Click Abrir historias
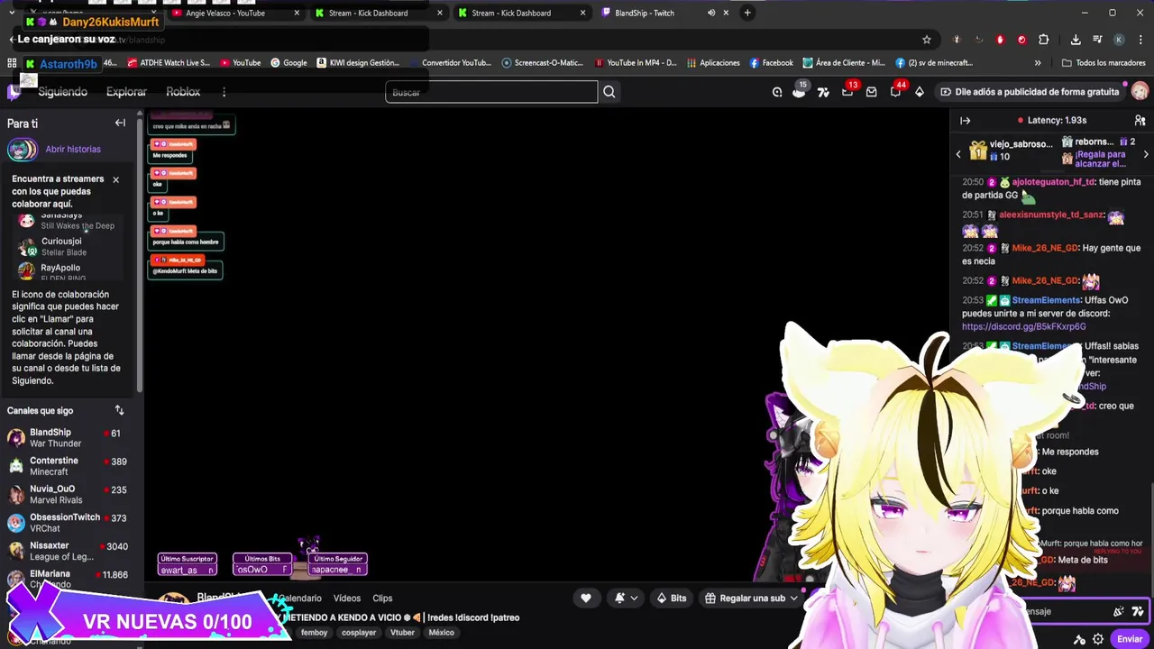This screenshot has height=649, width=1154. (x=73, y=149)
